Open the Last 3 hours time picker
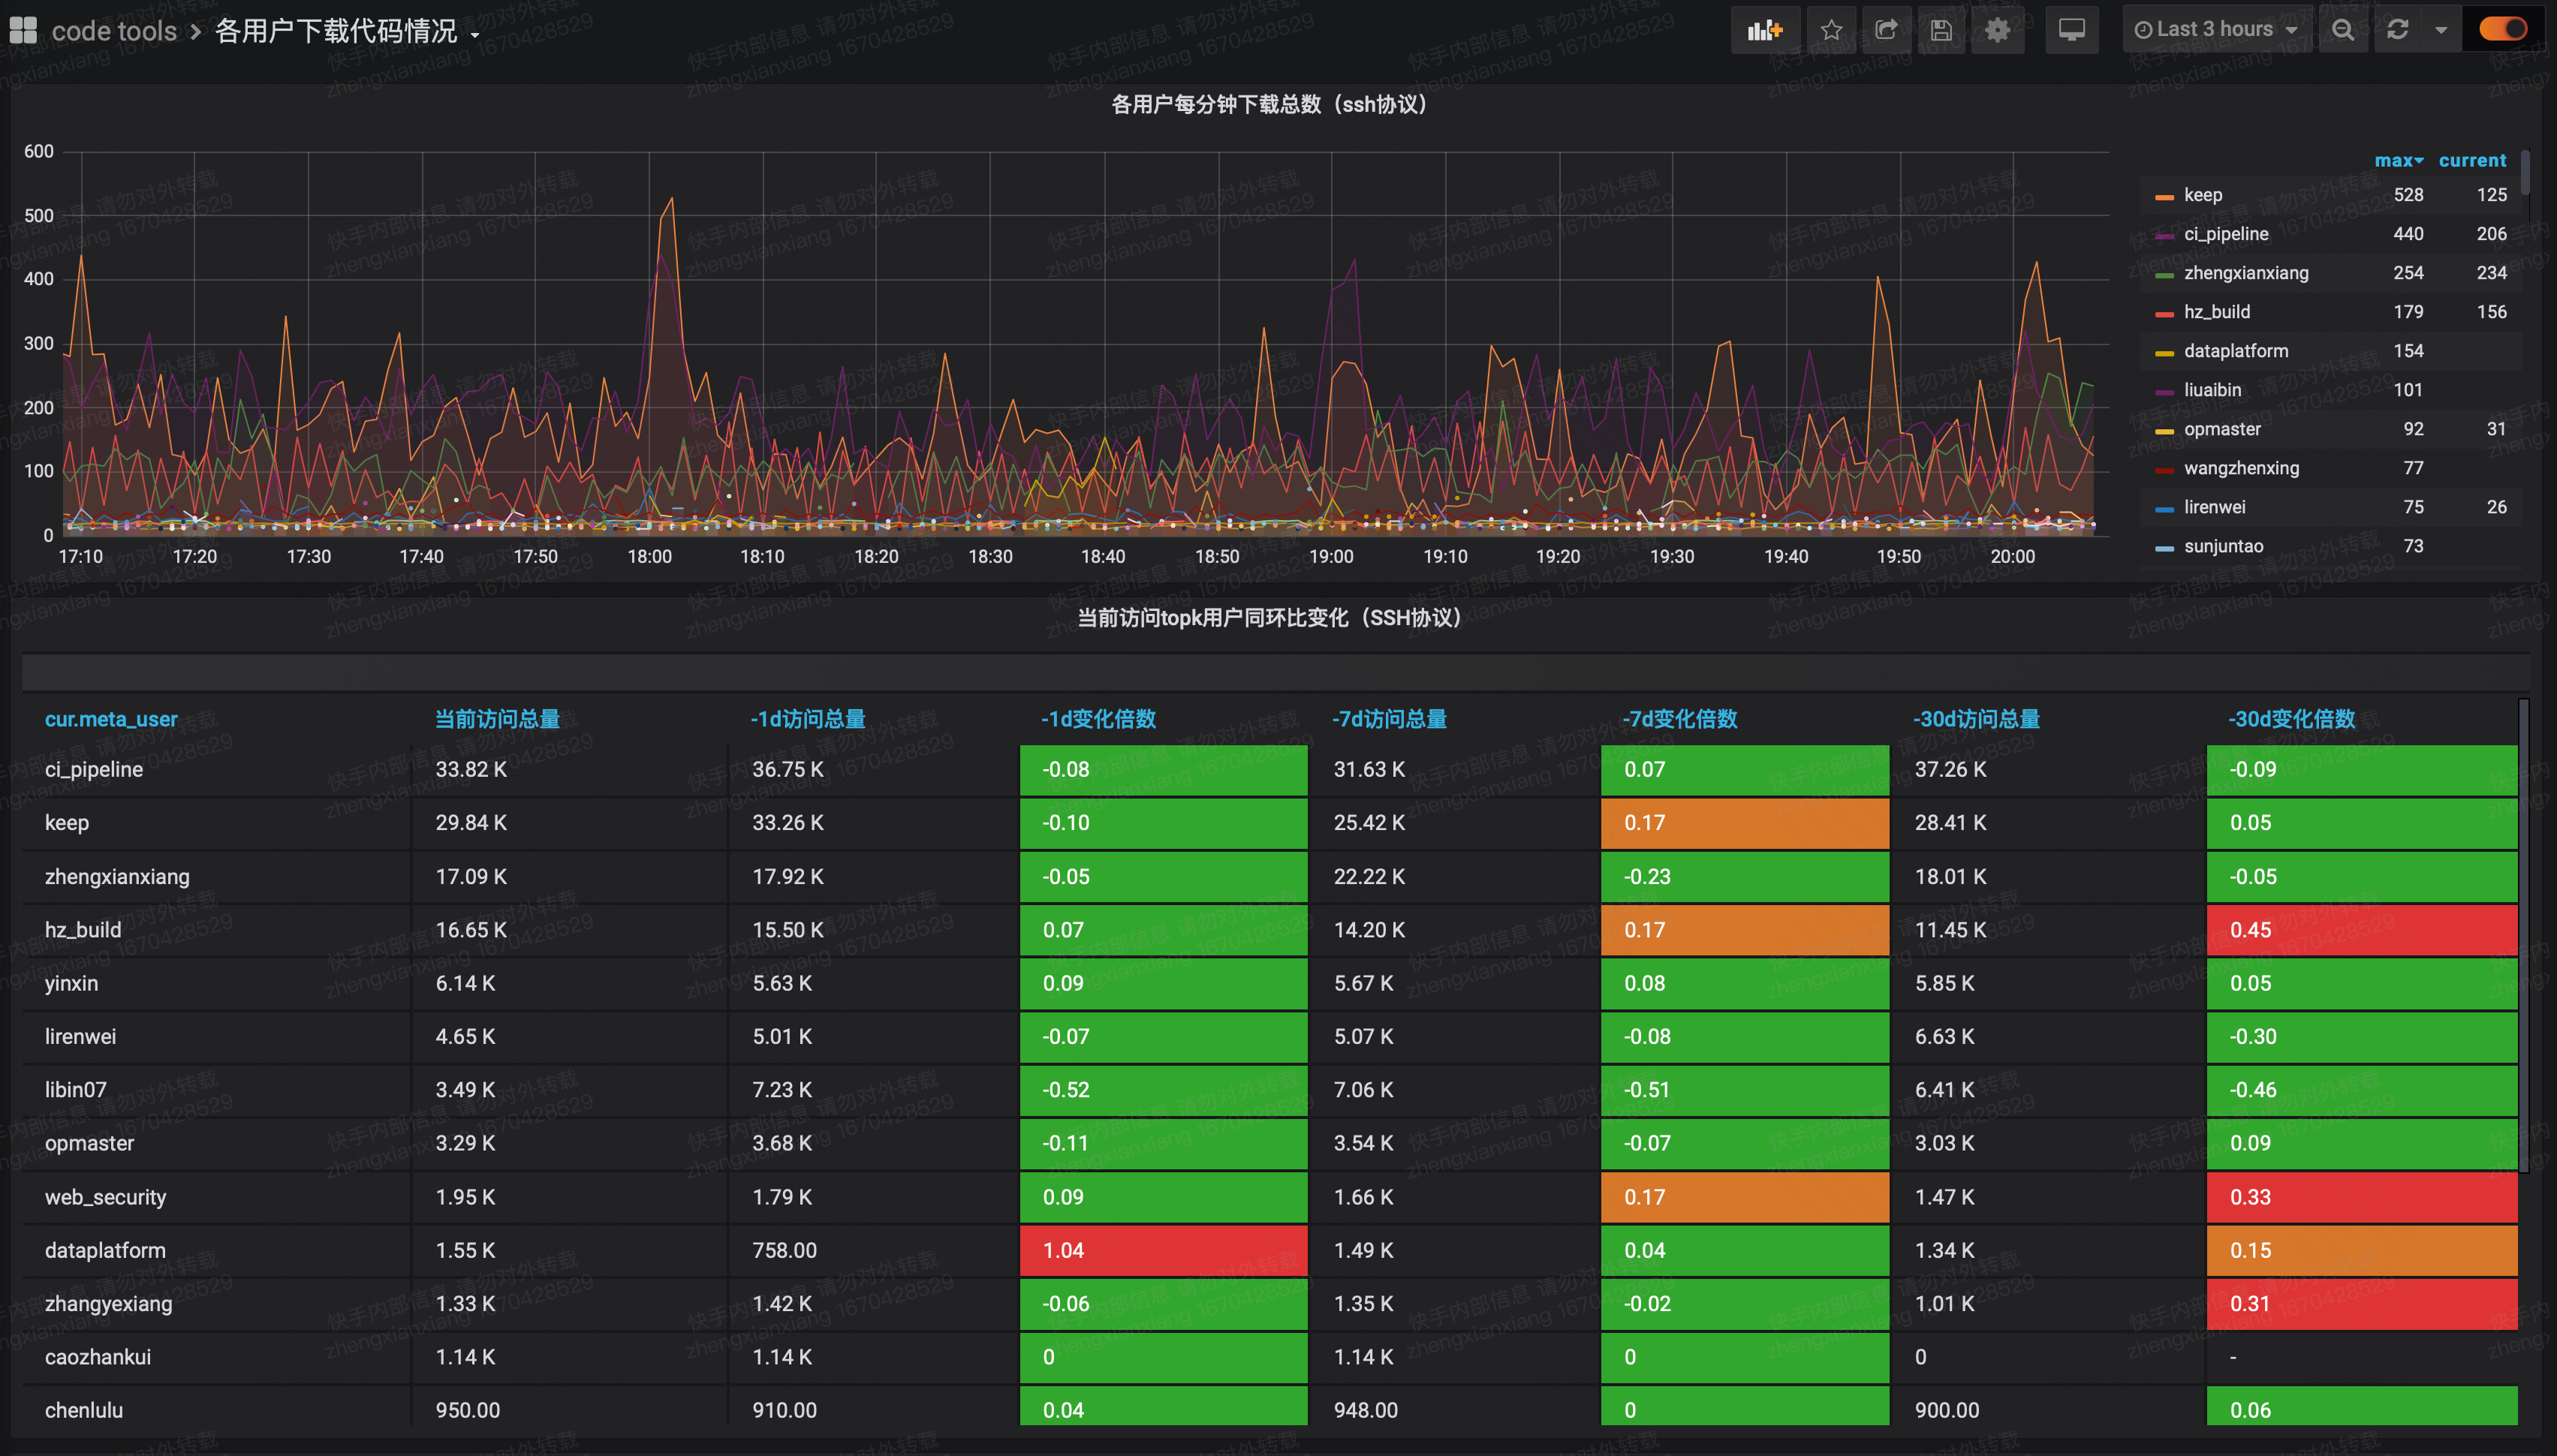The height and width of the screenshot is (1456, 2557). pyautogui.click(x=2217, y=30)
